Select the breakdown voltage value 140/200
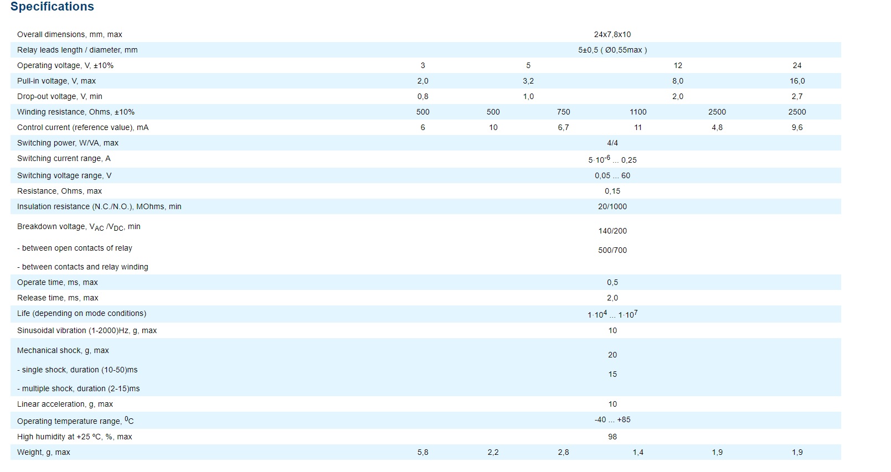891x472 pixels. click(612, 231)
